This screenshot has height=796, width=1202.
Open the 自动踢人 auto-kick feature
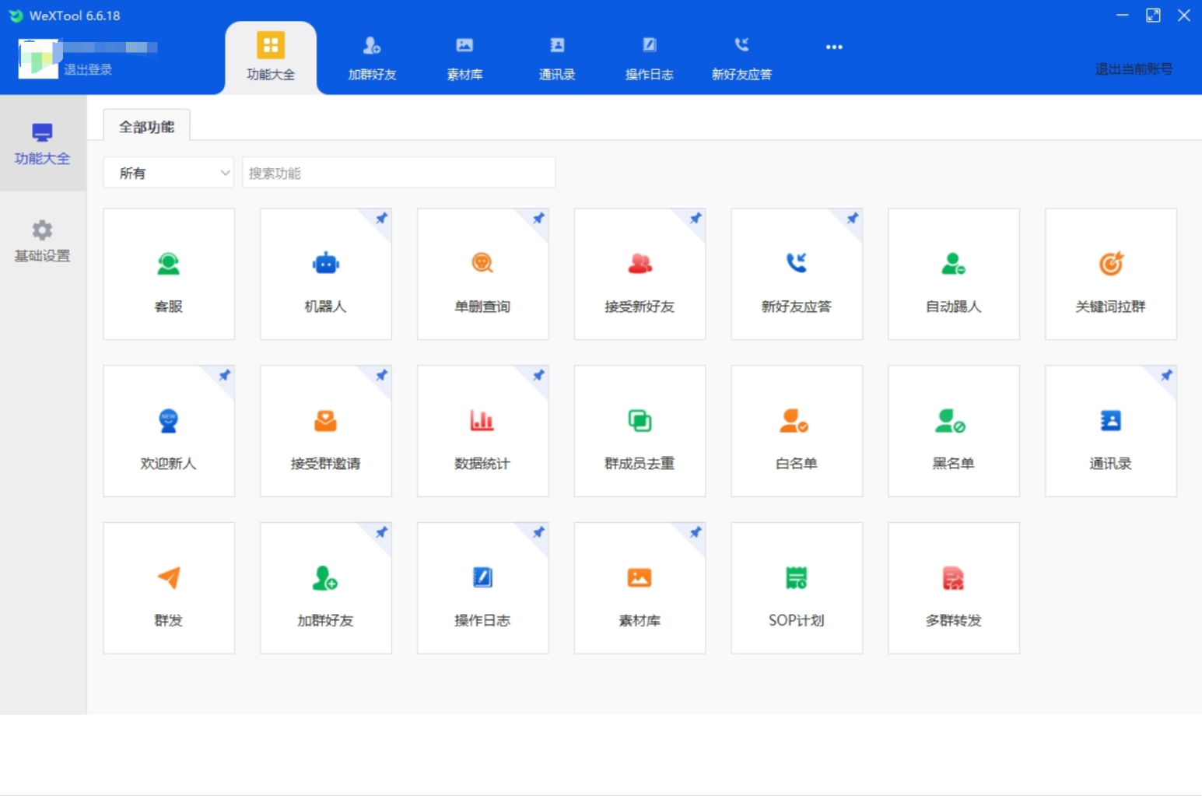pyautogui.click(x=953, y=274)
